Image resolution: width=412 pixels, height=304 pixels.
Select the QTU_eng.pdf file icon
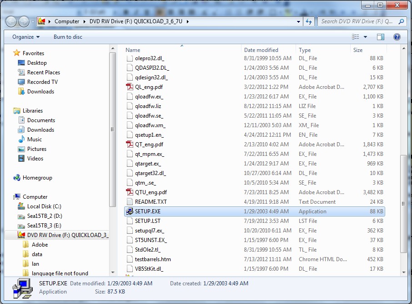click(130, 192)
